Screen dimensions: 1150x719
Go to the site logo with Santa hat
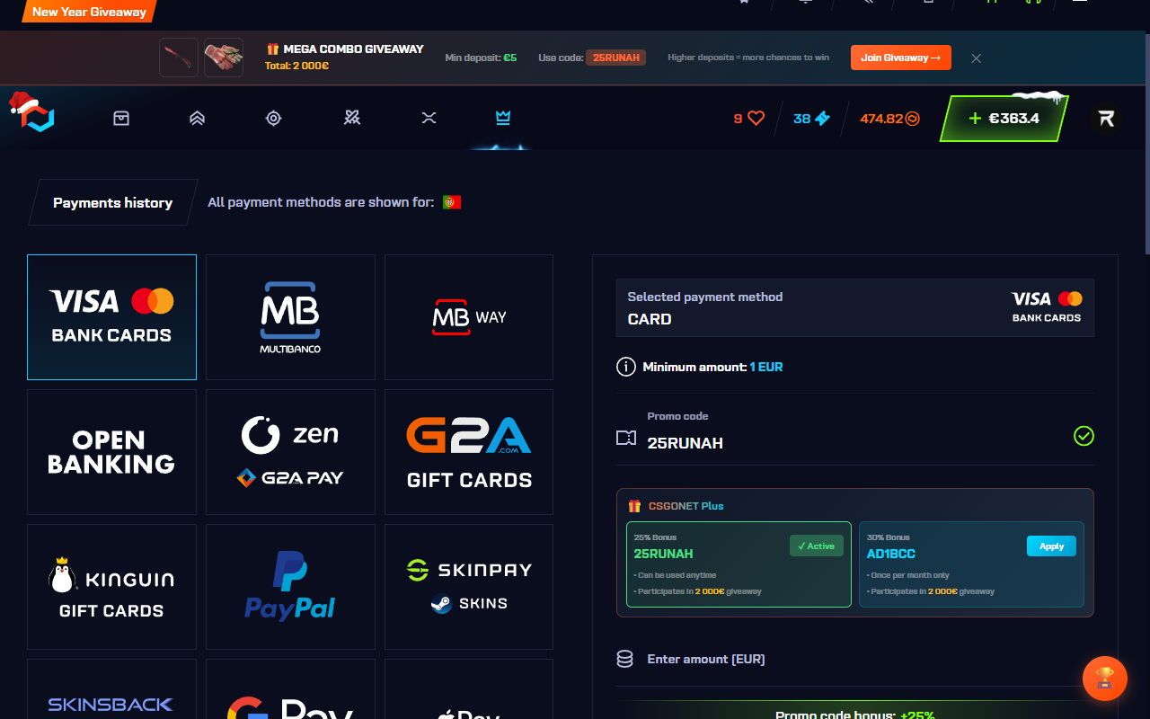[x=32, y=112]
